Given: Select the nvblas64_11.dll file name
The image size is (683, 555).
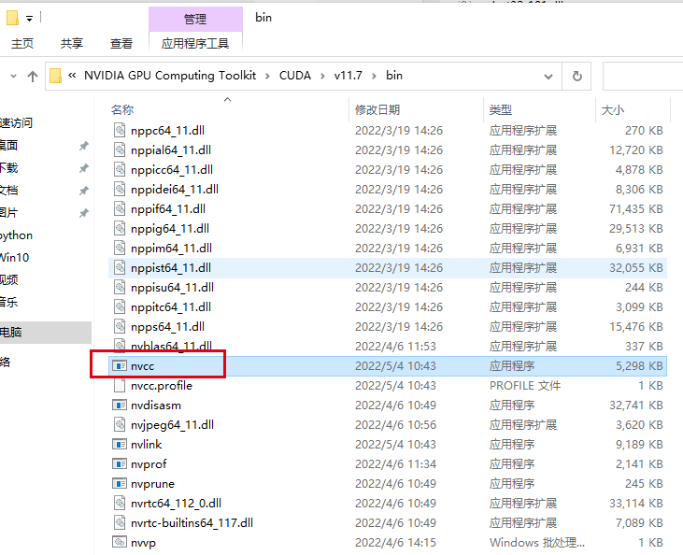Looking at the screenshot, I should (x=171, y=347).
